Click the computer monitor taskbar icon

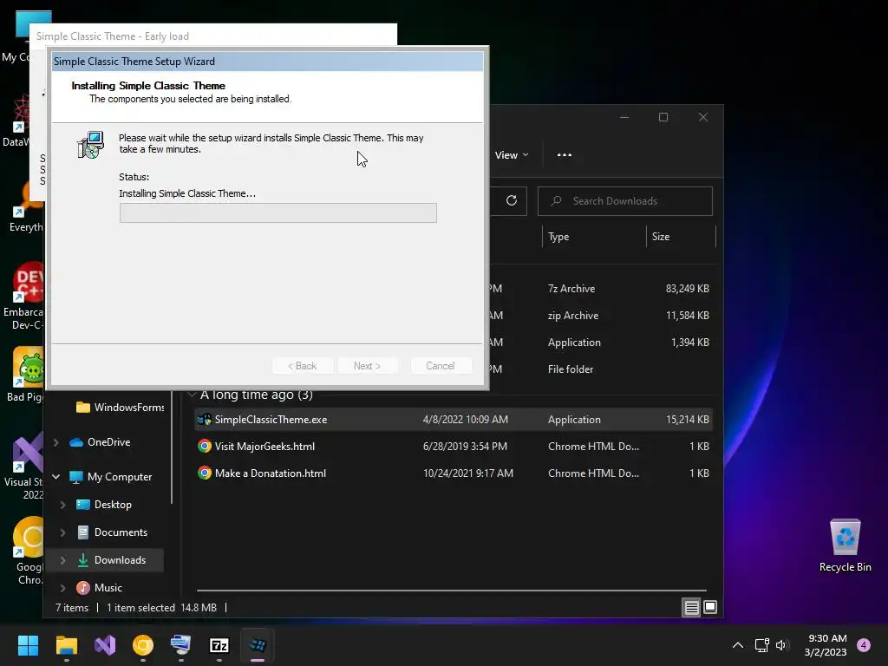coord(180,645)
